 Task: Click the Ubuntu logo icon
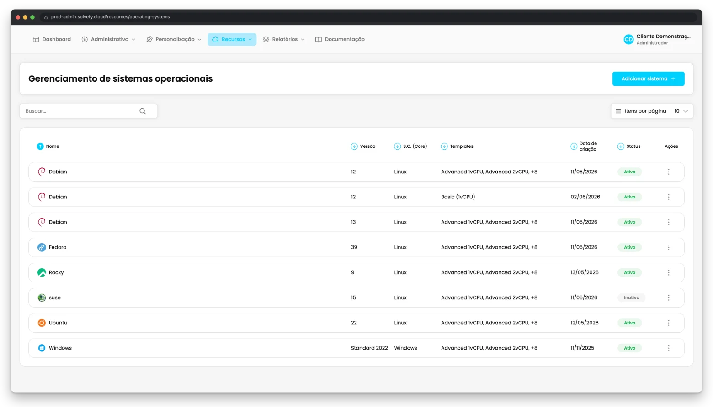tap(42, 323)
